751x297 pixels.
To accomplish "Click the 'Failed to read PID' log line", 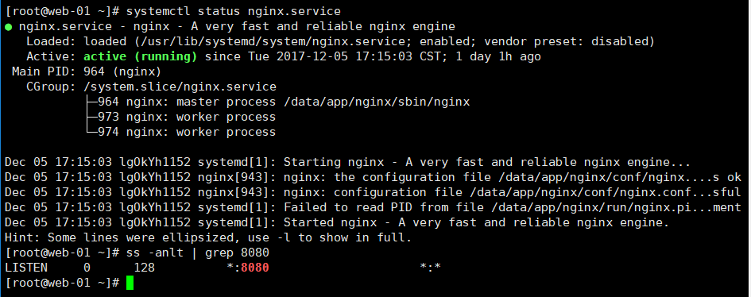I will click(x=373, y=207).
